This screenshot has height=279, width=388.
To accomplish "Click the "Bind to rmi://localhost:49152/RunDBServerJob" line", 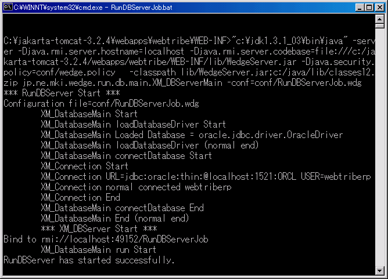I will (x=106, y=239).
